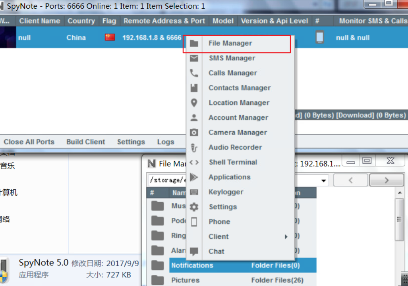Click the gear icon in context menu
This screenshot has height=286, width=408.
194,207
